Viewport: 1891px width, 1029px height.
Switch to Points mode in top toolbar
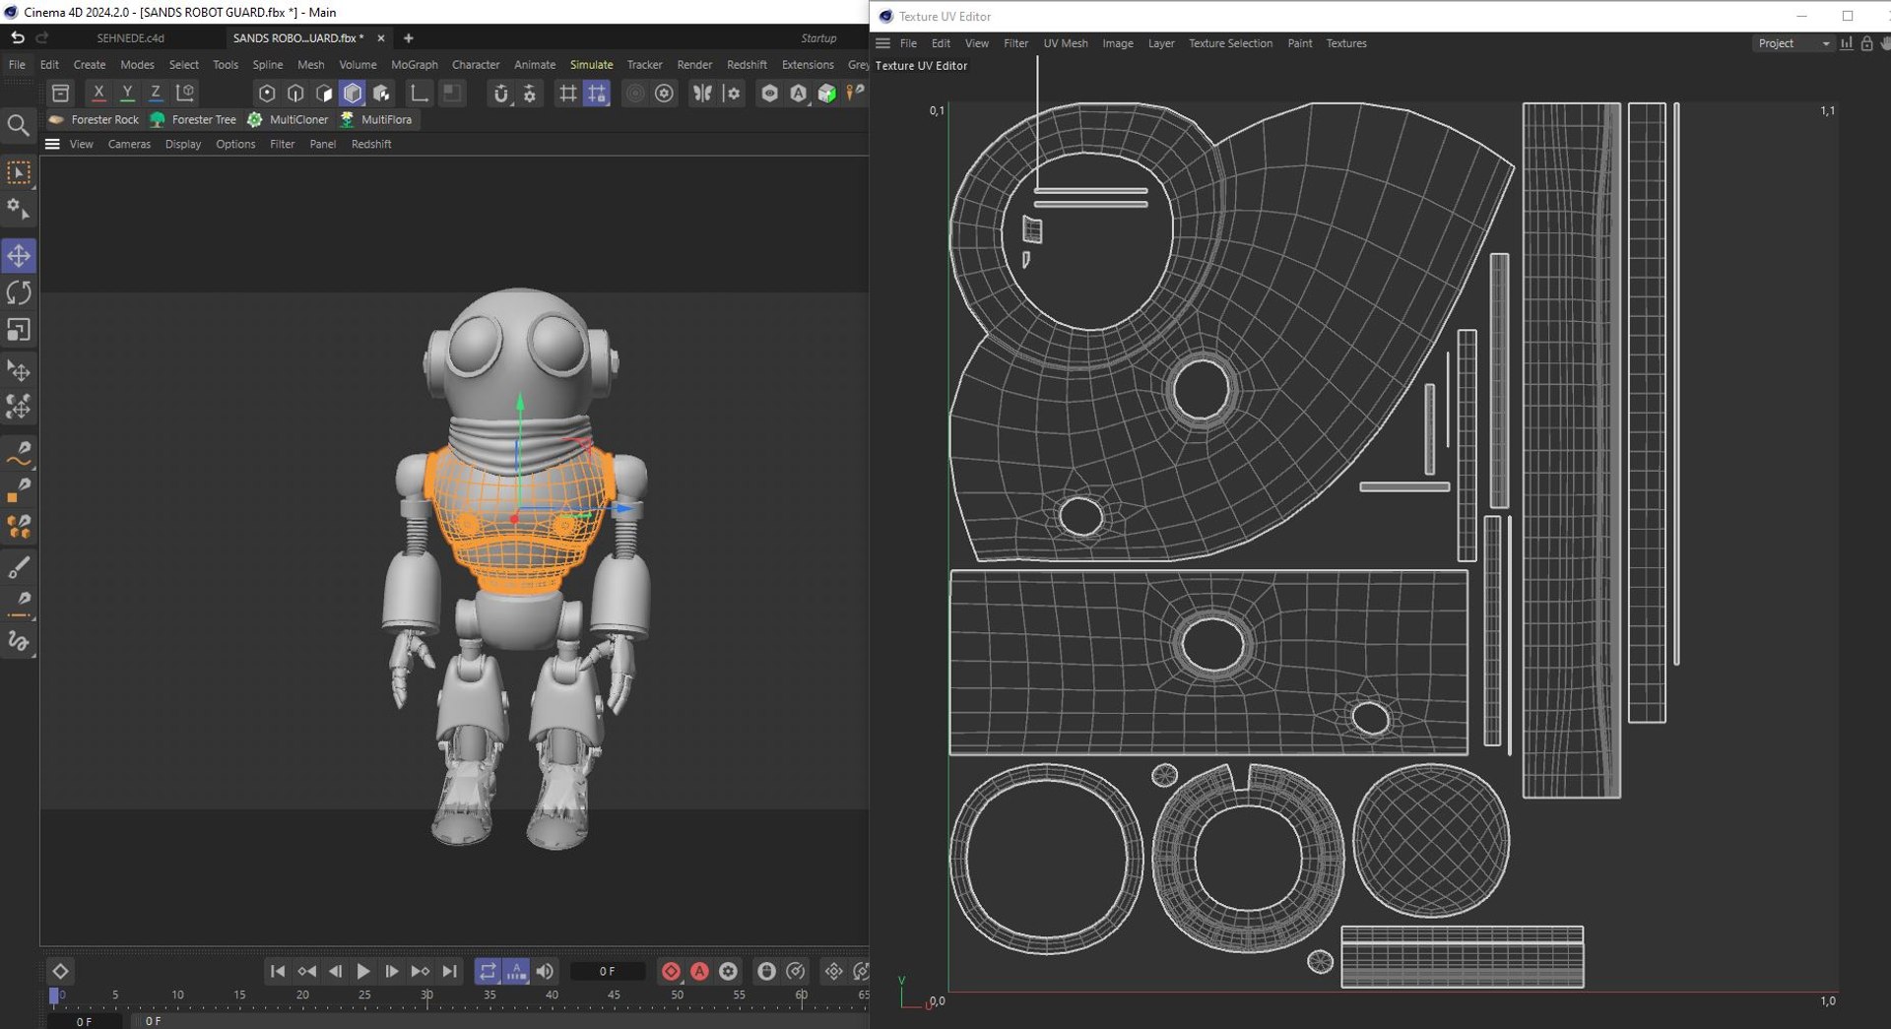click(267, 93)
